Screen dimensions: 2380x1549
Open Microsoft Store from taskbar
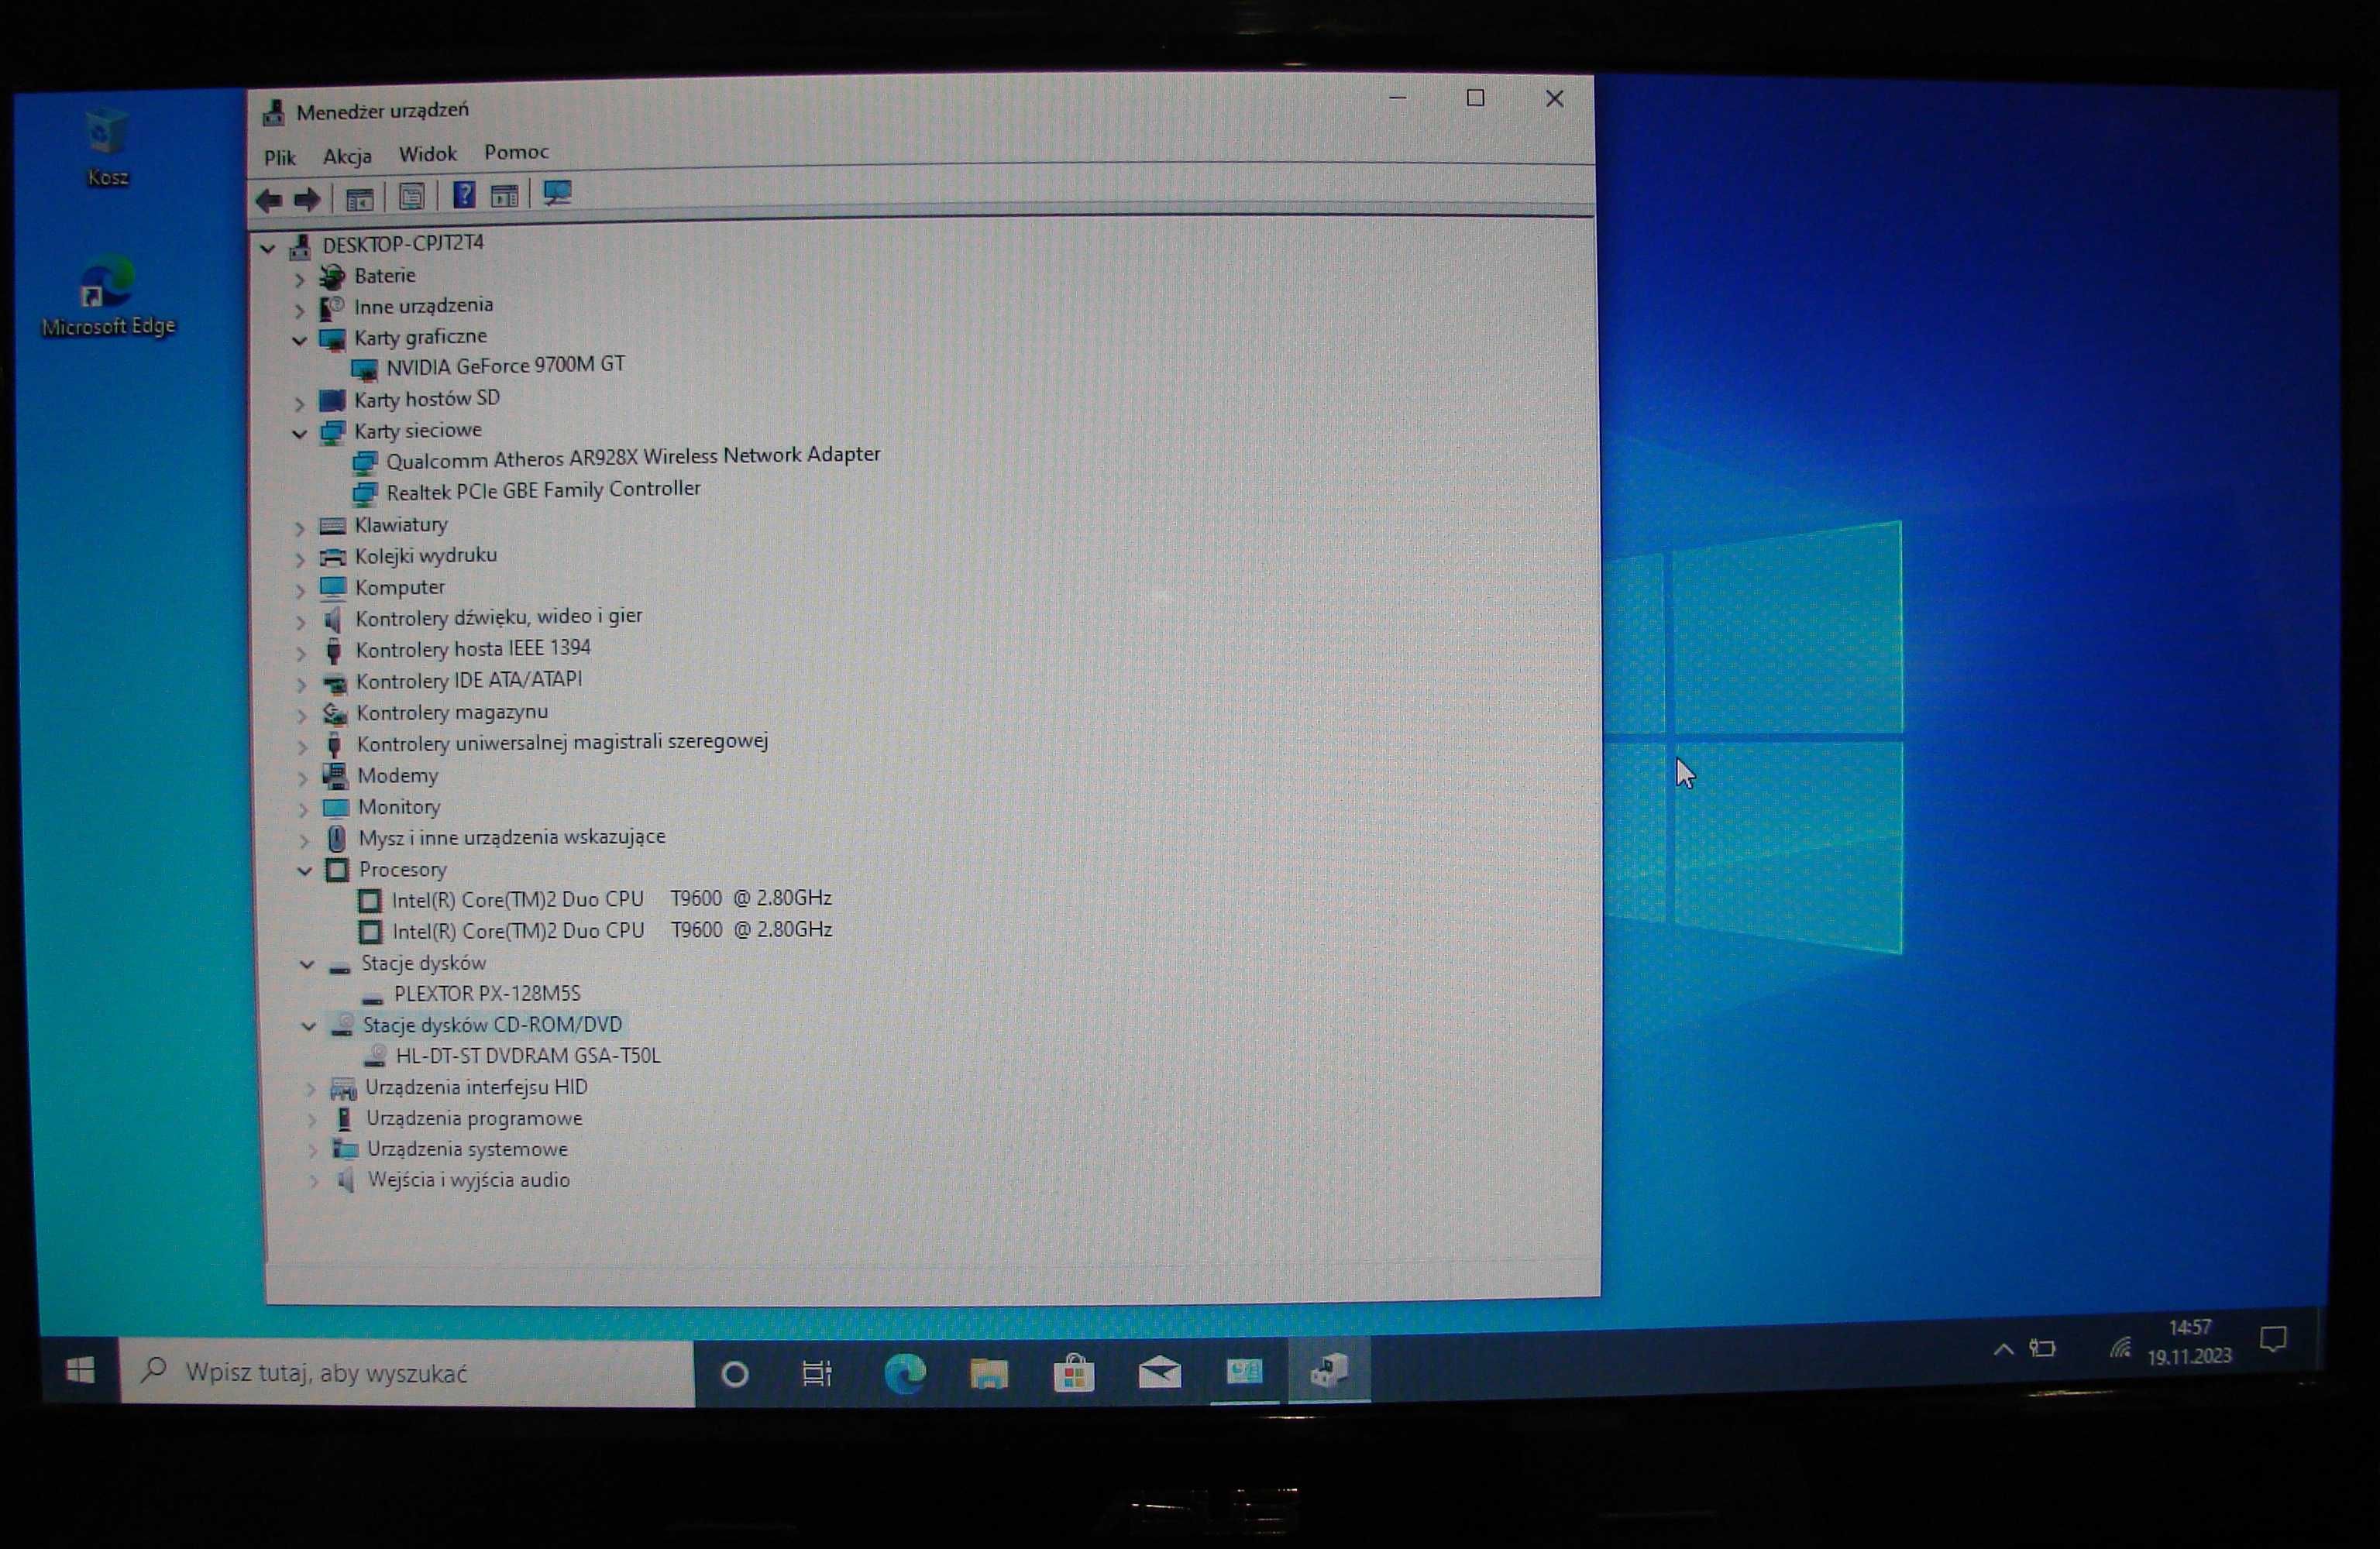pyautogui.click(x=1074, y=1373)
